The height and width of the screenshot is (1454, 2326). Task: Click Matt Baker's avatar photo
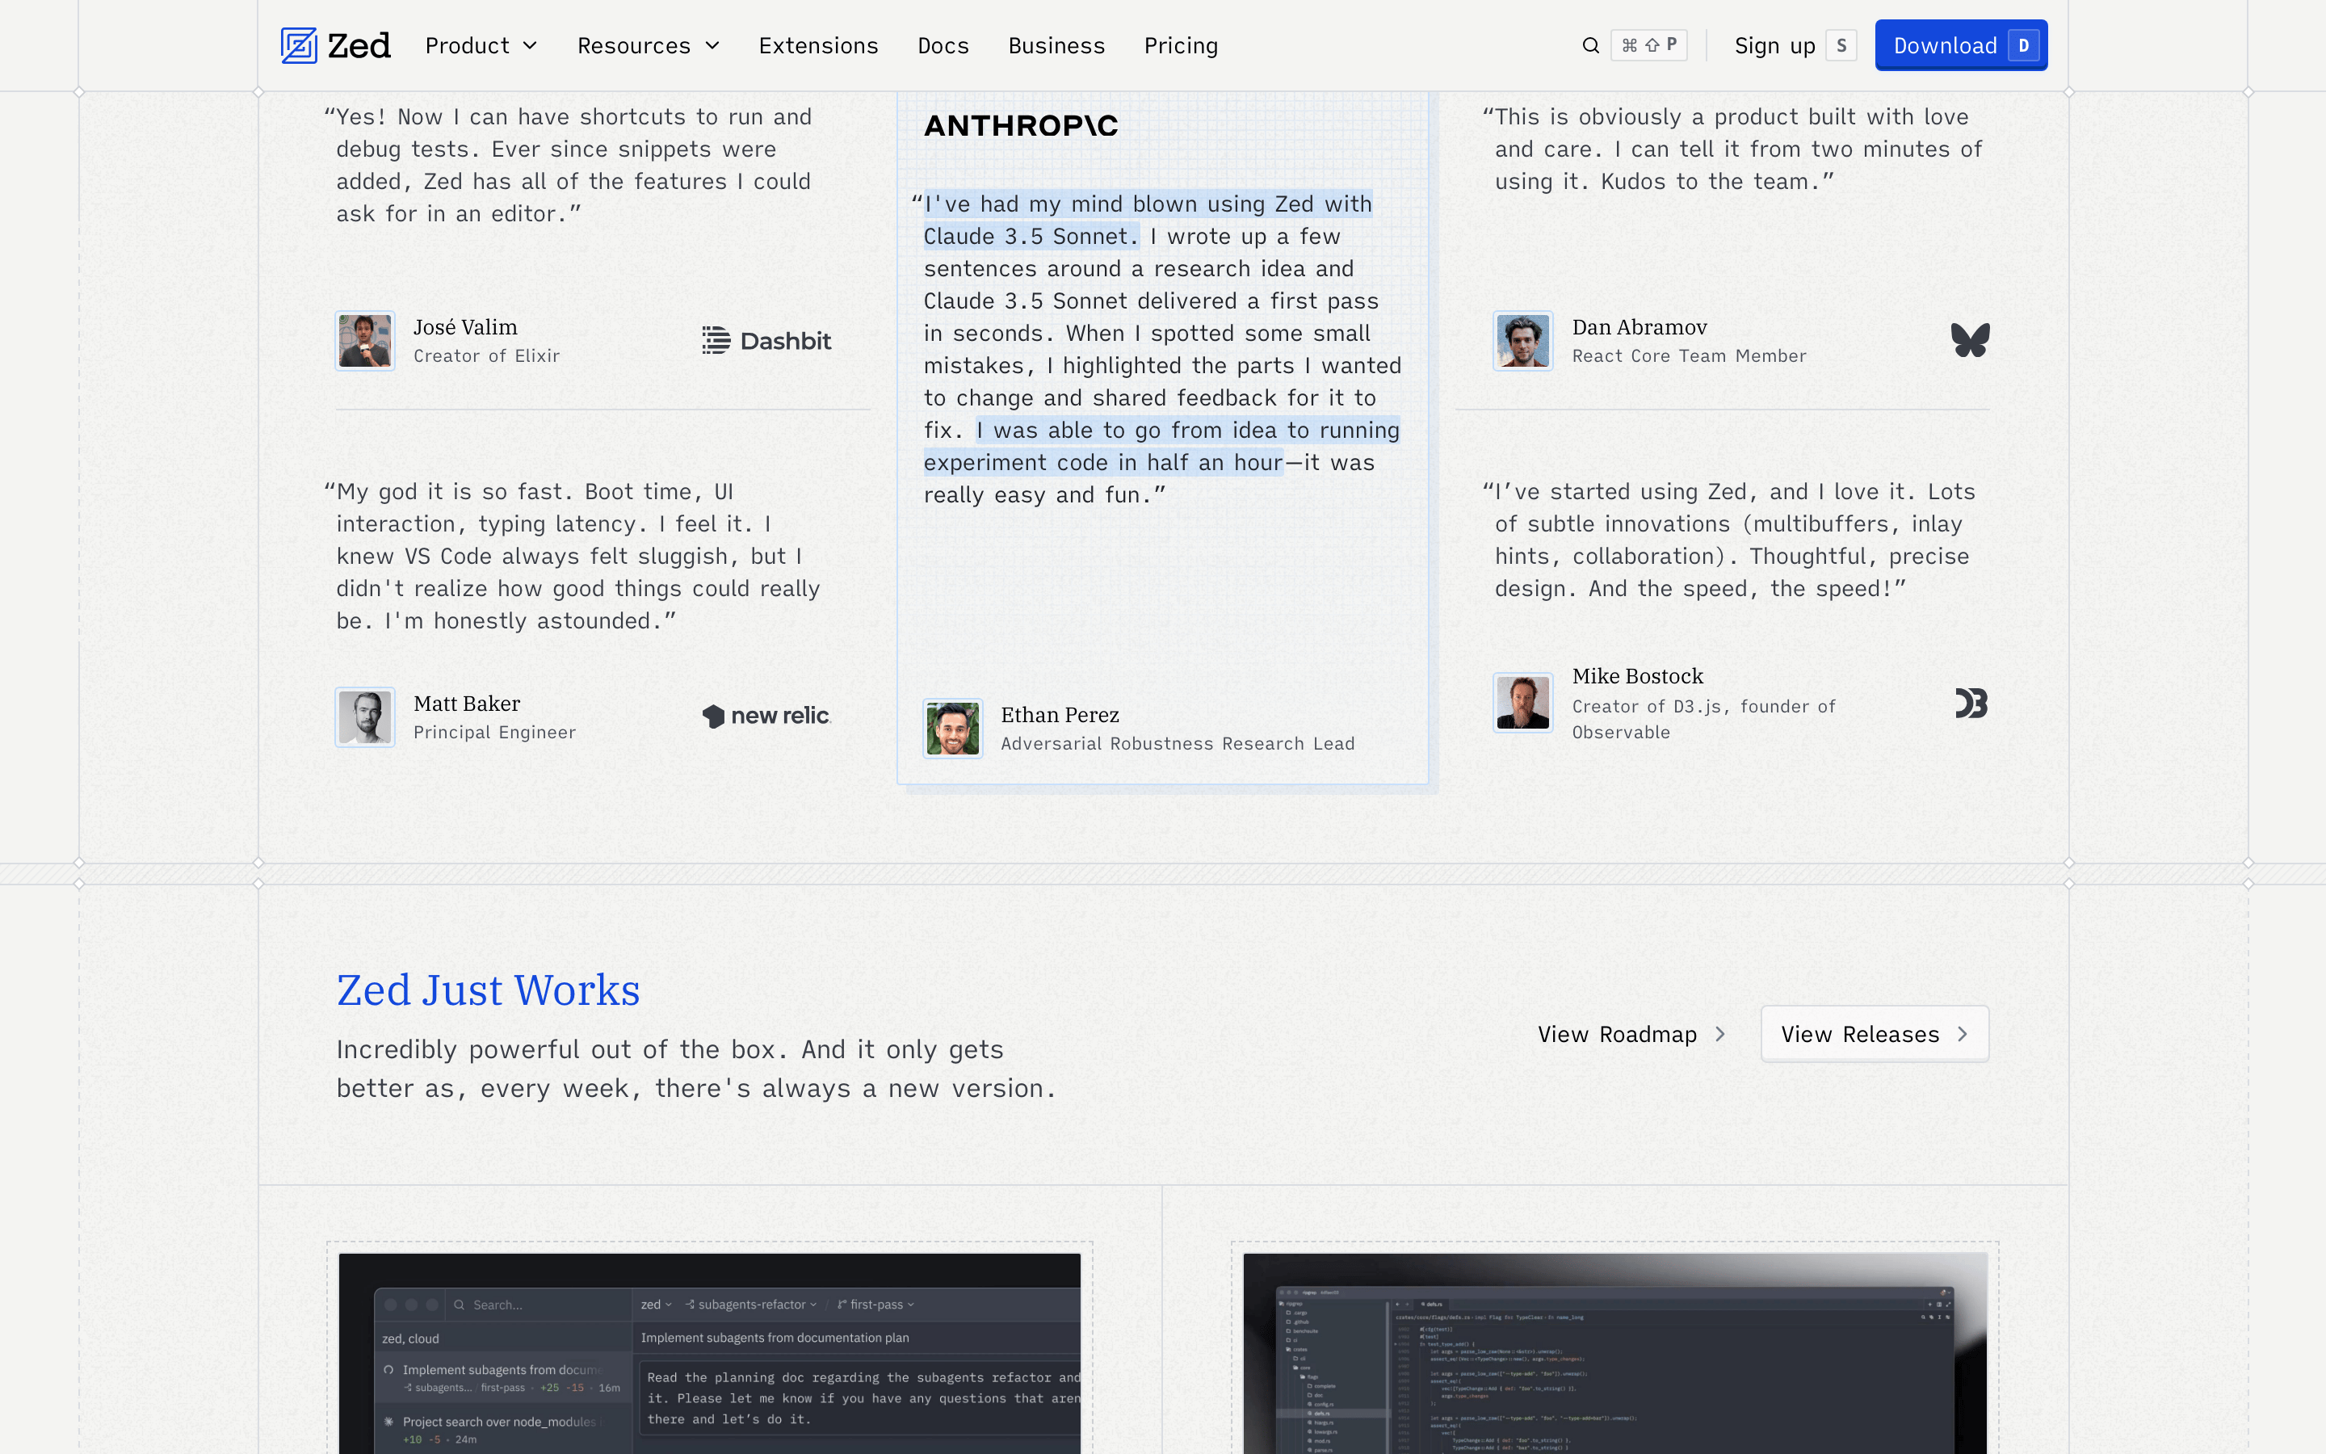(x=365, y=716)
